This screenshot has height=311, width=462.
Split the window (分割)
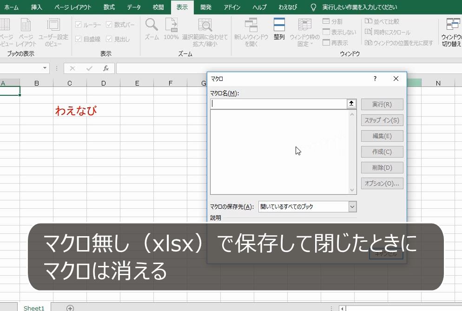tap(332, 21)
